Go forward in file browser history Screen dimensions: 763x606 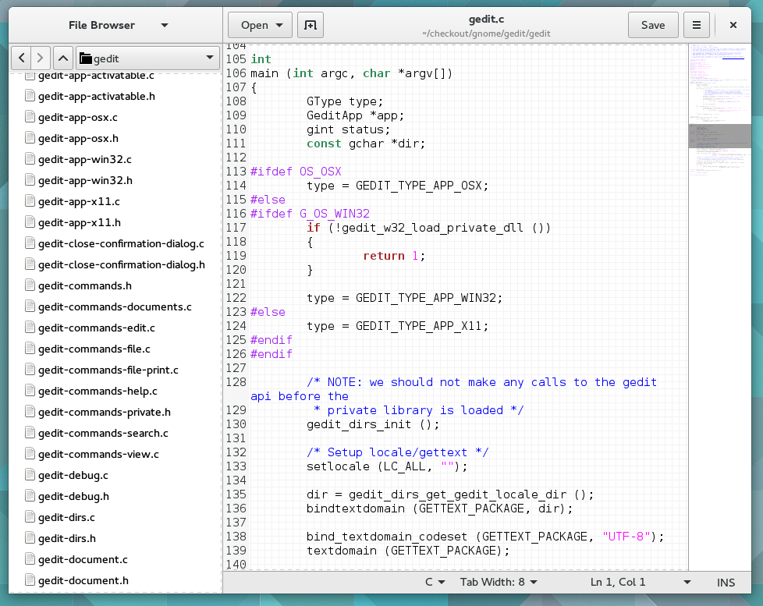(41, 58)
